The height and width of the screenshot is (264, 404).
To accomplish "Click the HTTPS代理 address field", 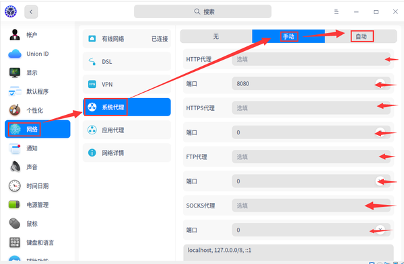I will pos(311,108).
